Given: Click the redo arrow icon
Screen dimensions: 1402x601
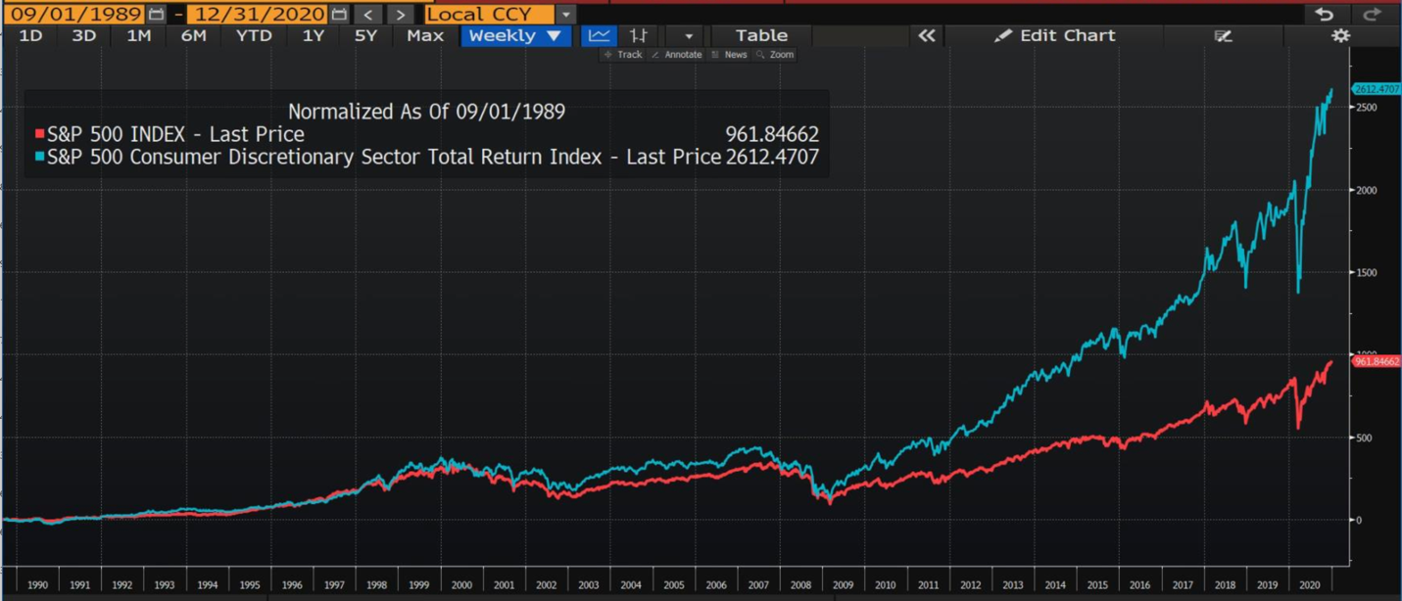Looking at the screenshot, I should tap(1372, 14).
